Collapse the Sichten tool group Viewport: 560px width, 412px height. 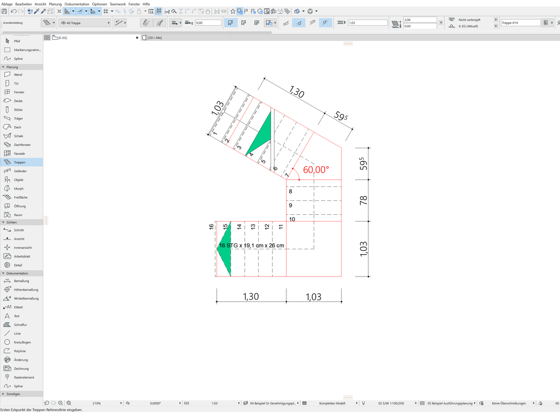(3, 222)
